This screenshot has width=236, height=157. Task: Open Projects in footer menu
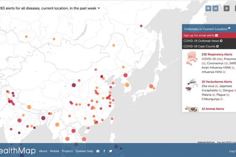(67, 151)
